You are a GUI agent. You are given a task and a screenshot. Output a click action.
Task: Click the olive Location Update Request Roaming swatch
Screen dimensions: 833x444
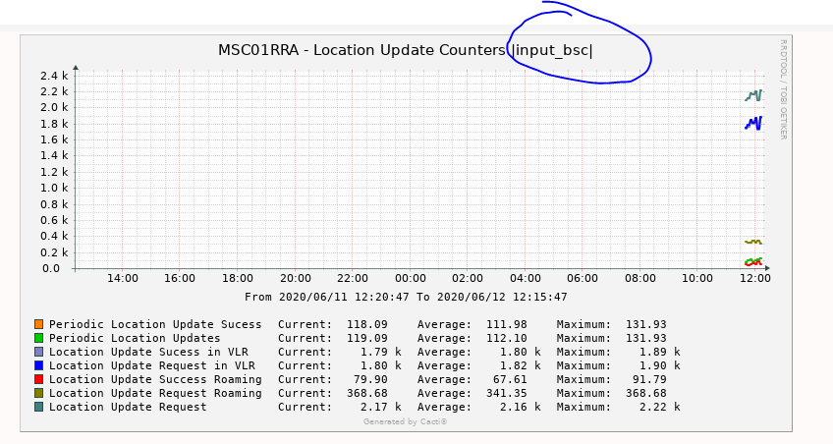coord(38,393)
